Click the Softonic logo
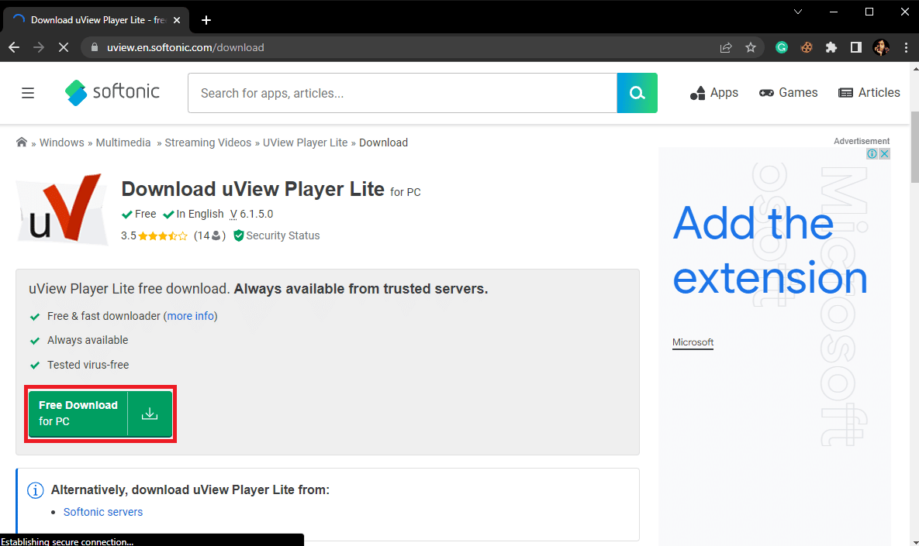 tap(112, 92)
